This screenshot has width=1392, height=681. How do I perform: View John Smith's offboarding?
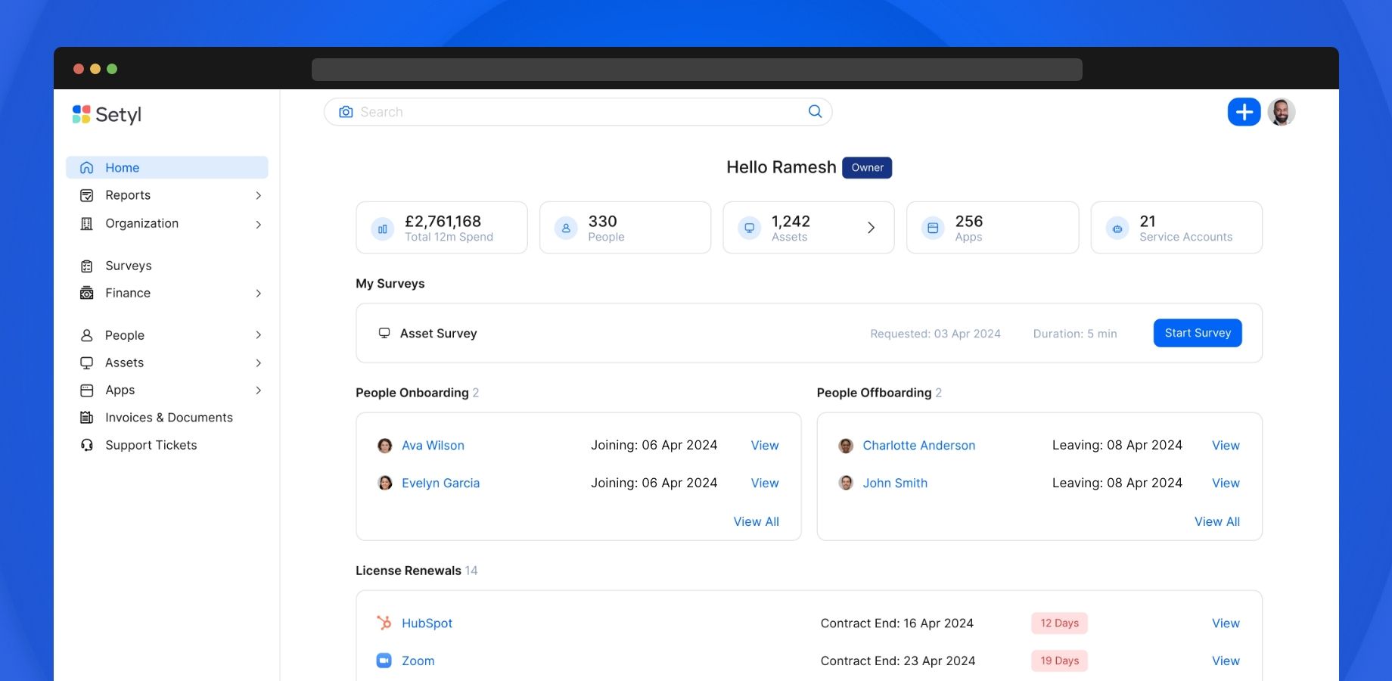[1226, 483]
